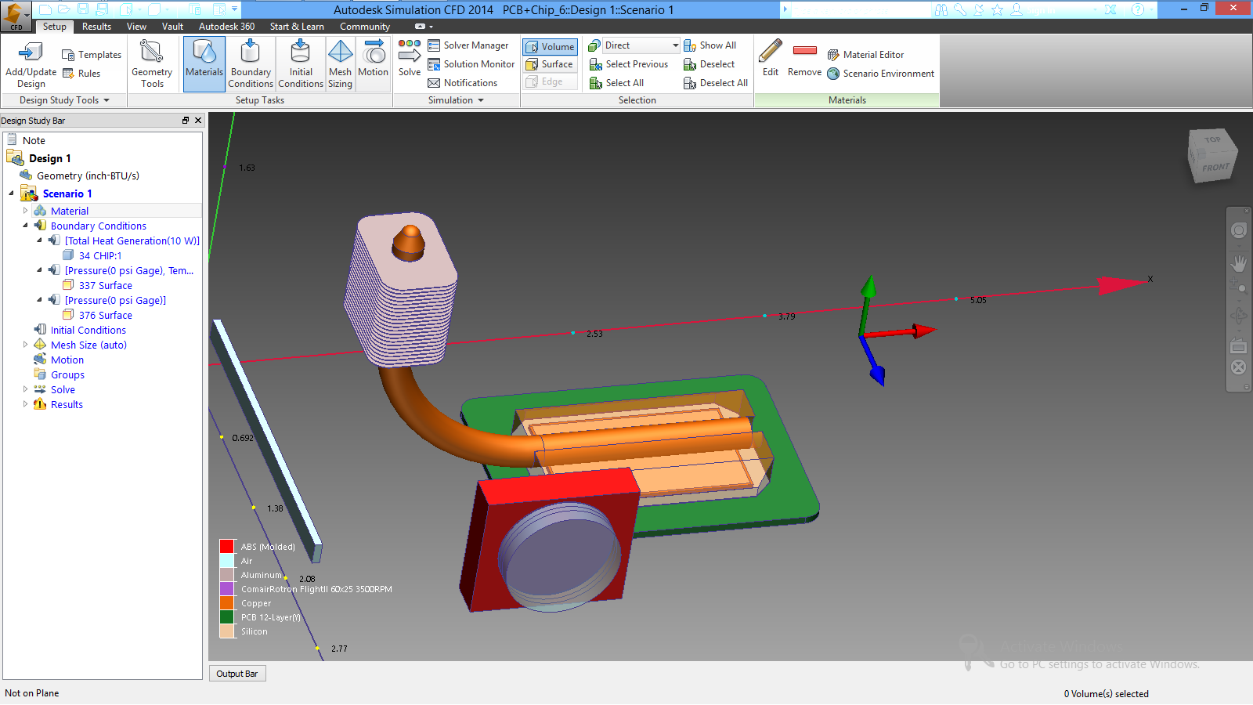
Task: Click Select All in Selection panel
Action: pos(616,83)
